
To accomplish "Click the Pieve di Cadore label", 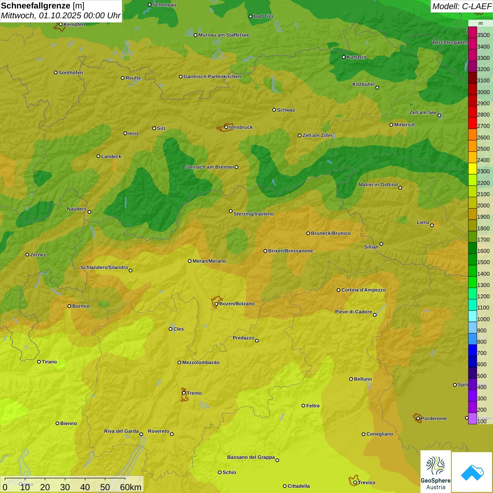I will (354, 312).
